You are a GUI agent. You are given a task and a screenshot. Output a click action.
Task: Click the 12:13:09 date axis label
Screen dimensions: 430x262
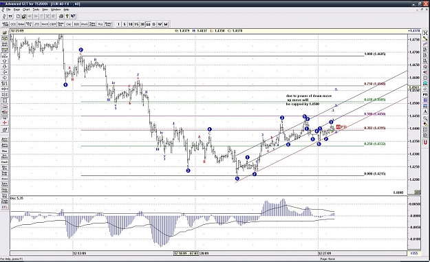click(80, 253)
